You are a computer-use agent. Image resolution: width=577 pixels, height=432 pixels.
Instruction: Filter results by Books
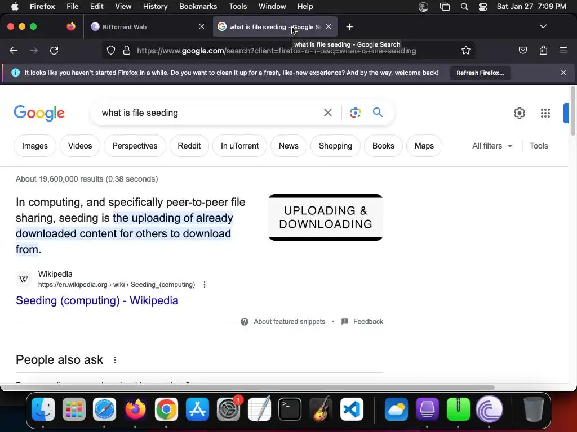(x=383, y=146)
